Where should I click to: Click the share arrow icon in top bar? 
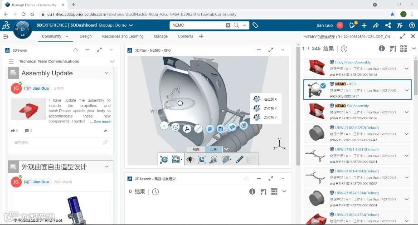[x=376, y=25]
